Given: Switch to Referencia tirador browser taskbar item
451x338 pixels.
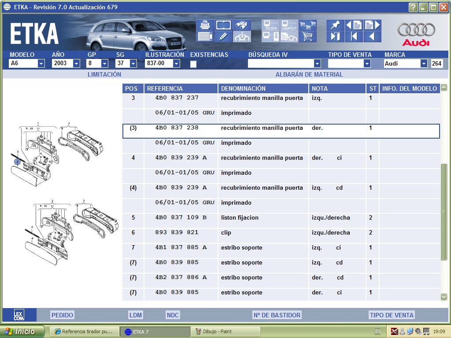Looking at the screenshot, I should [x=85, y=331].
